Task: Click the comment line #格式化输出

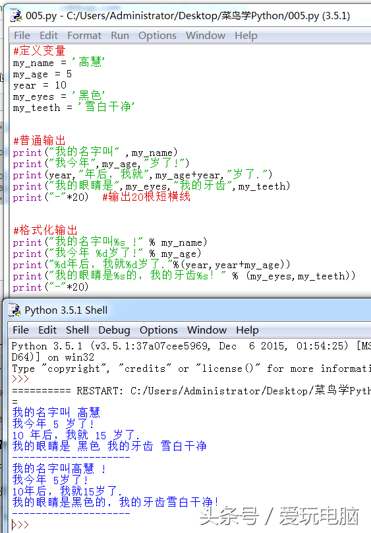Action: click(x=45, y=230)
